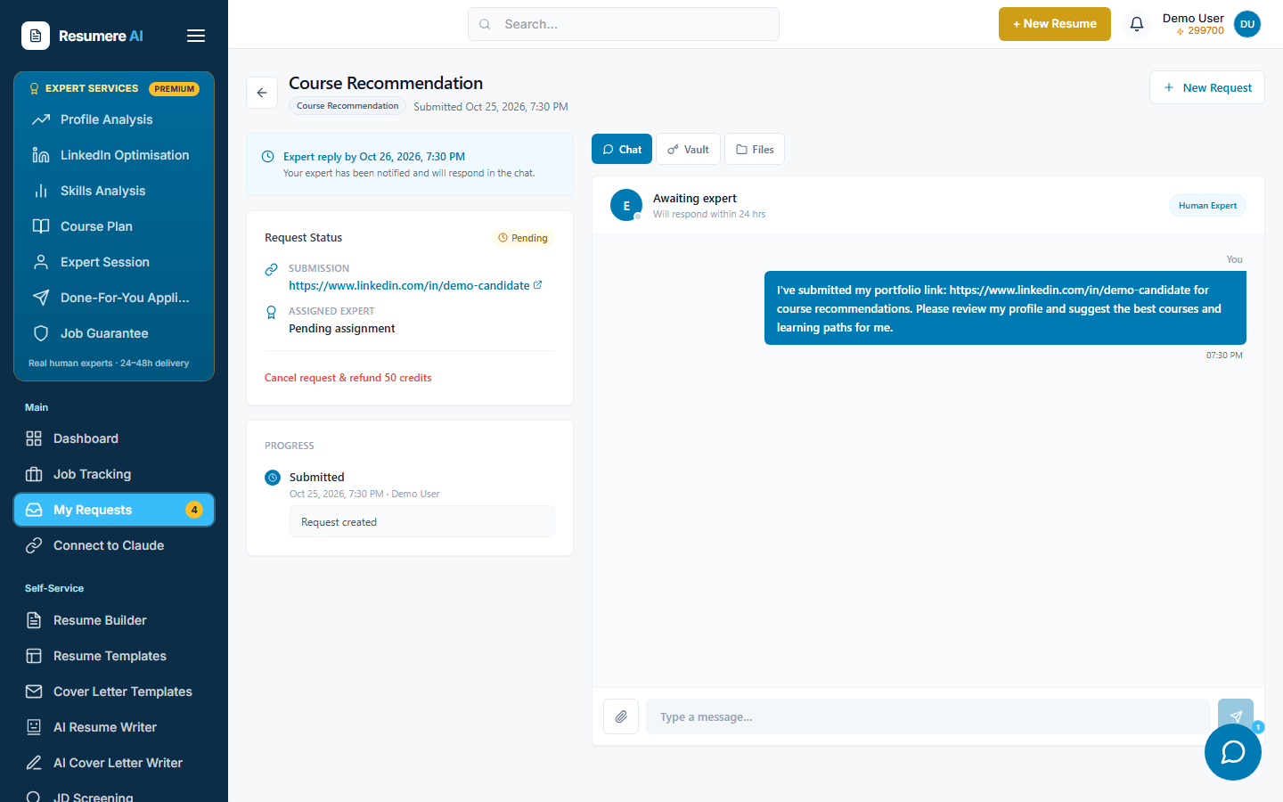Browse Resume Templates
1283x802 pixels.
point(114,656)
